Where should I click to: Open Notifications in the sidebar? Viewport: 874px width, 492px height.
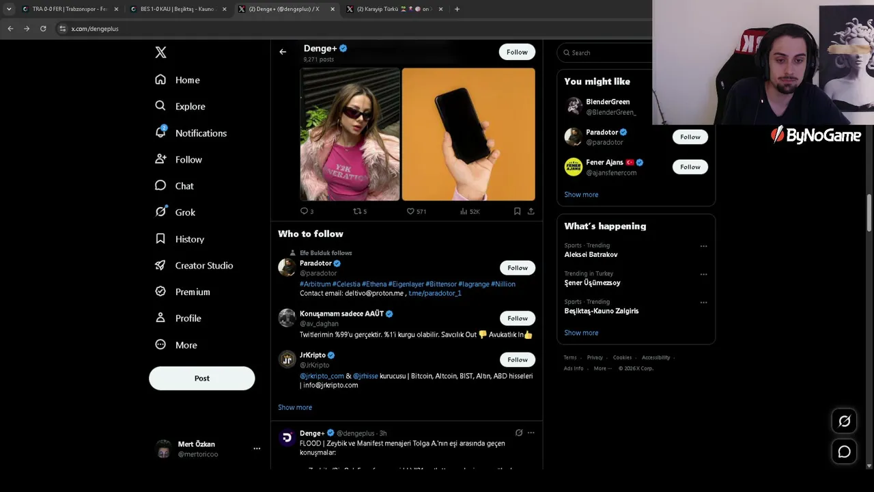point(191,133)
